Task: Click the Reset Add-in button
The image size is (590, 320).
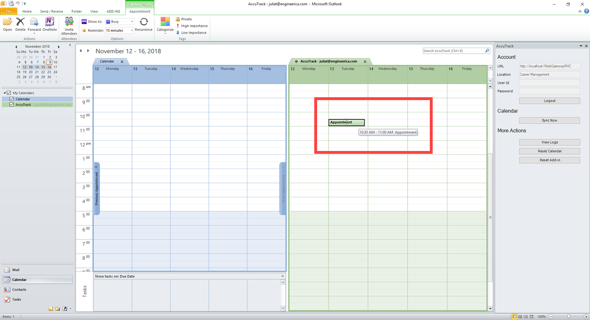Action: [549, 160]
